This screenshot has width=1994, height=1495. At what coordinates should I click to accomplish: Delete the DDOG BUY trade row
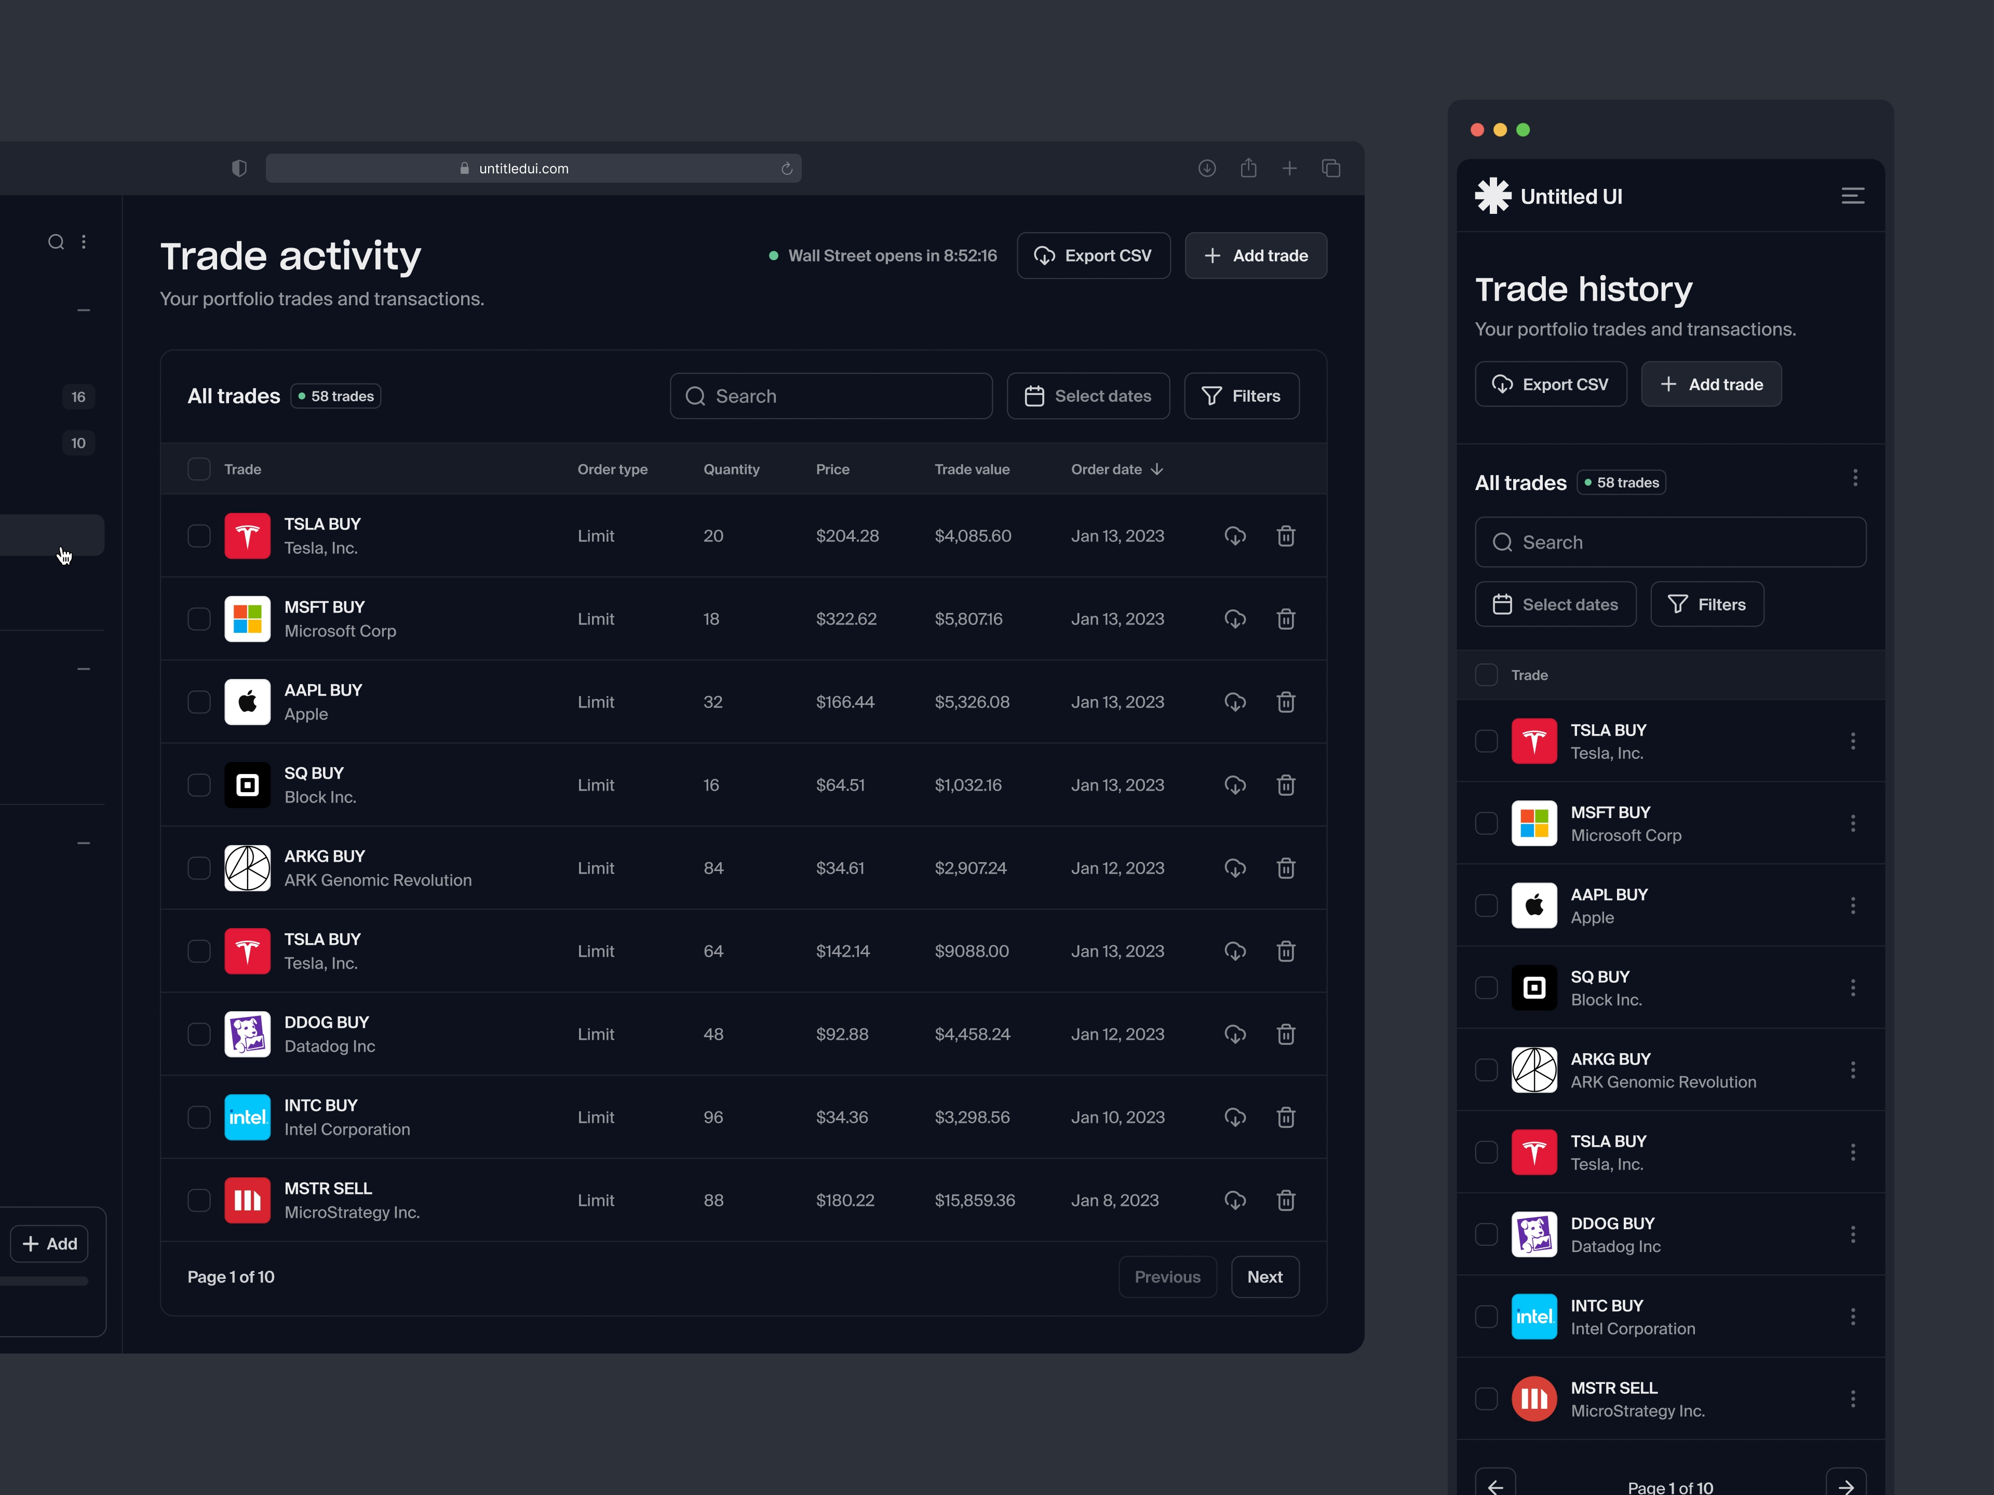[x=1286, y=1034]
